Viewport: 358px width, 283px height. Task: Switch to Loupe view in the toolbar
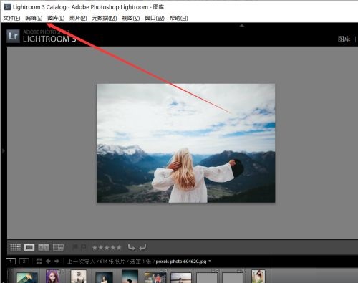click(x=29, y=247)
